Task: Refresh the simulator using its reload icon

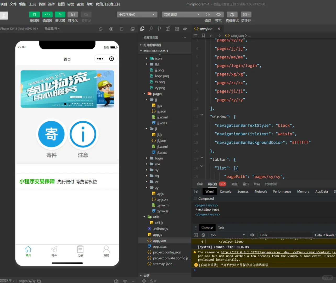Action: [100, 29]
